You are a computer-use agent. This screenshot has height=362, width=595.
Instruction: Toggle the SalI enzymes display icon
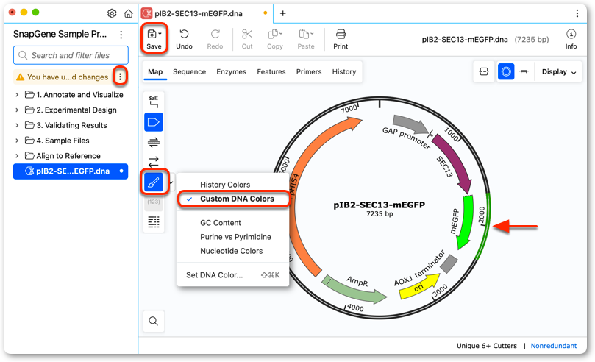point(154,102)
